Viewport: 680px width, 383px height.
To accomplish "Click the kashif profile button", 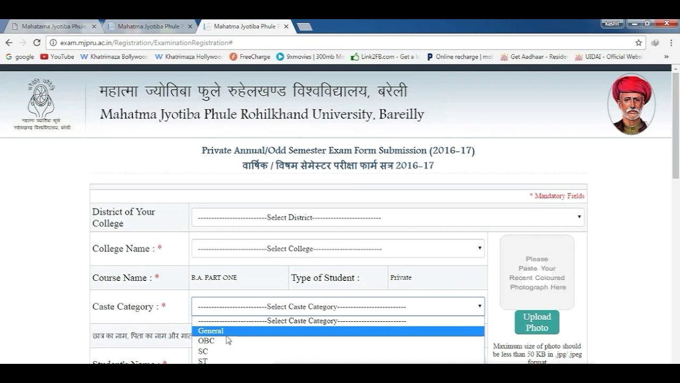I will pos(612,23).
